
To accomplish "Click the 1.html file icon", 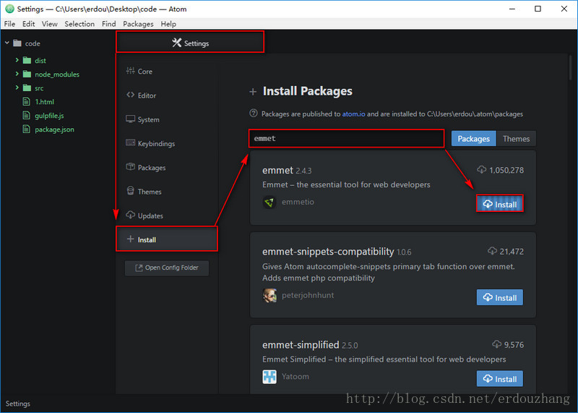I will point(26,101).
